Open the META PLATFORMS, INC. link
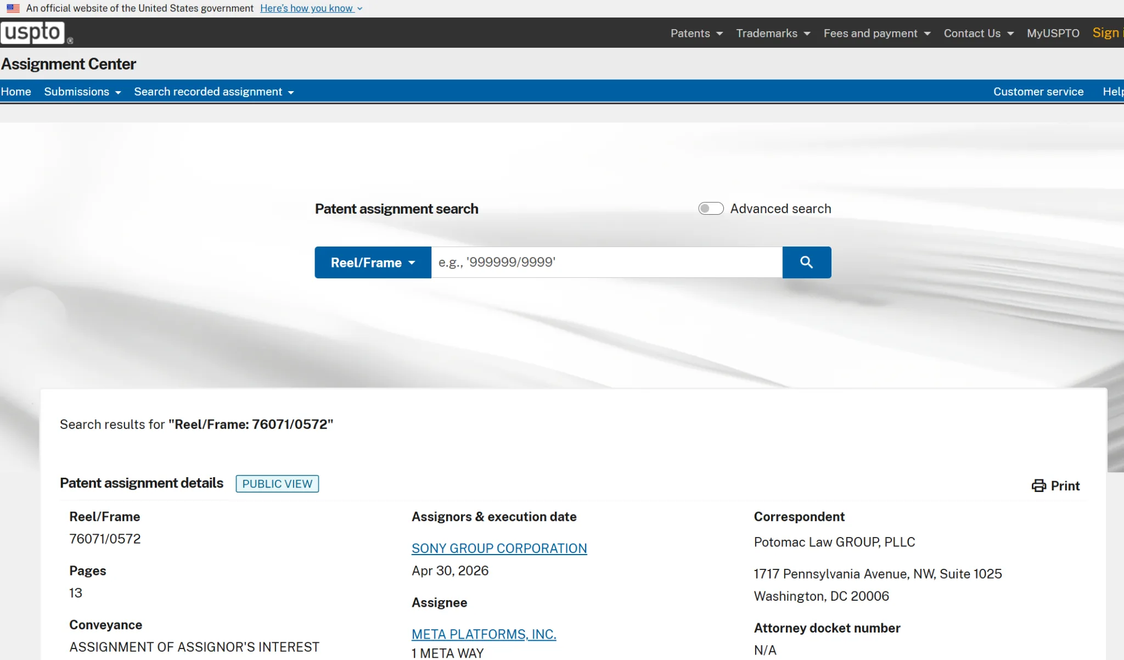This screenshot has height=660, width=1124. tap(484, 634)
